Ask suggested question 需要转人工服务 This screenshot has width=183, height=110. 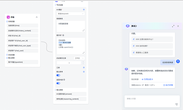(x=152, y=53)
